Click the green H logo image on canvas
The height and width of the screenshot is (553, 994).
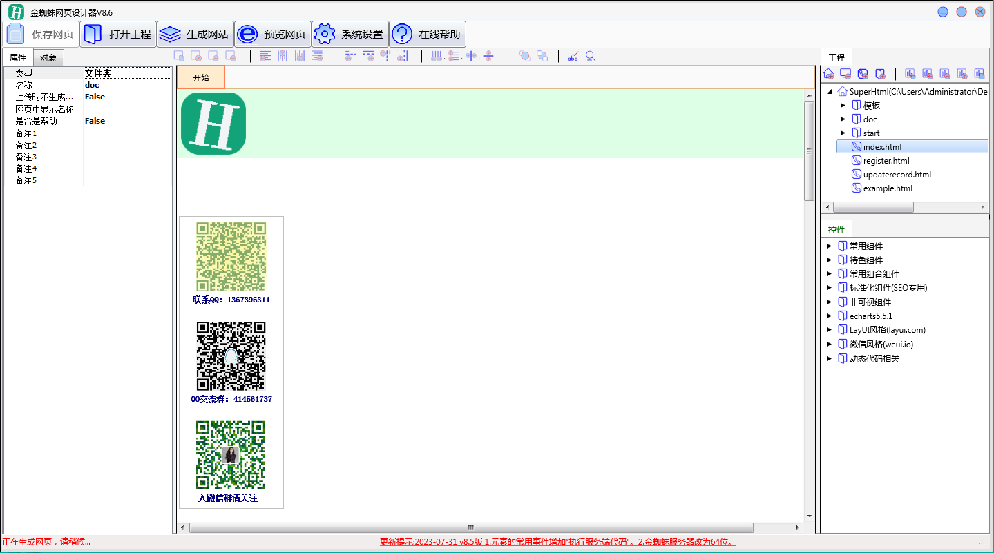[213, 124]
